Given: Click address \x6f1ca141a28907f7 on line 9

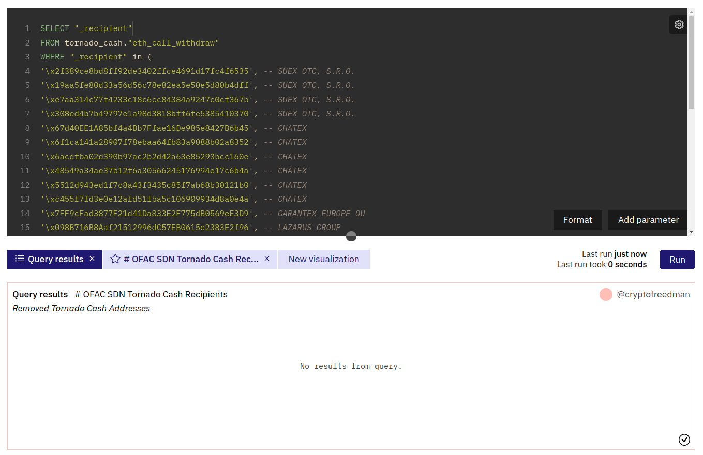Looking at the screenshot, I should pos(147,142).
